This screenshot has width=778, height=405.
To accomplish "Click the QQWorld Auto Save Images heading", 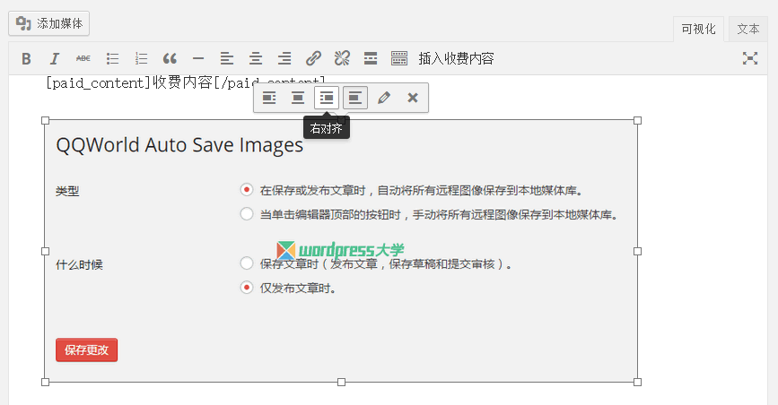I will tap(179, 145).
